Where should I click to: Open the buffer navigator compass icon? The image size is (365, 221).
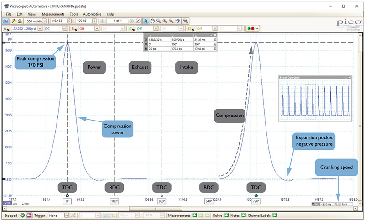(138, 21)
